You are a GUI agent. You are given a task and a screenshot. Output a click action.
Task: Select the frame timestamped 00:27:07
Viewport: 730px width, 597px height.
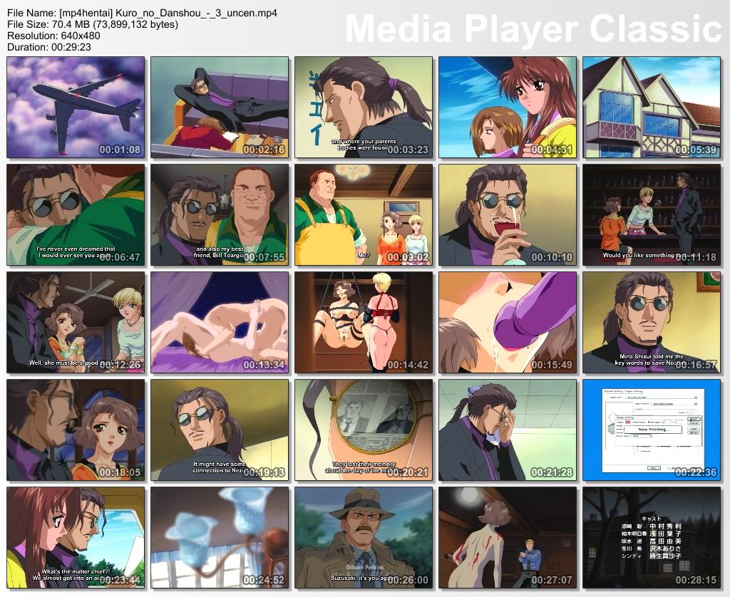tap(508, 537)
